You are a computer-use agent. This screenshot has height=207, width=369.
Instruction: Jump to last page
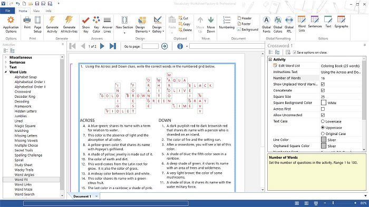pos(113,46)
